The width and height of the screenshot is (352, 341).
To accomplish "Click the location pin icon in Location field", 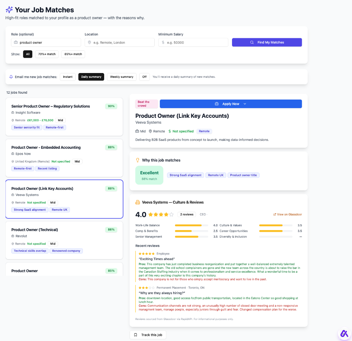I will [89, 42].
